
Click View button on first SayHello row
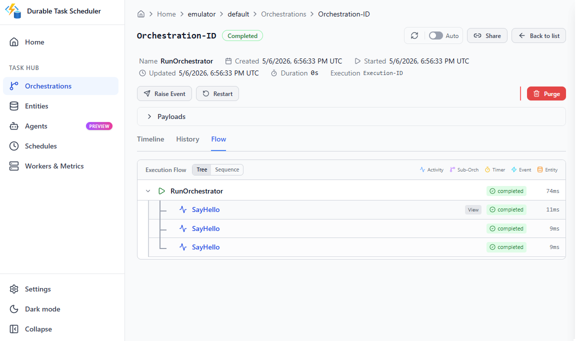coord(473,210)
